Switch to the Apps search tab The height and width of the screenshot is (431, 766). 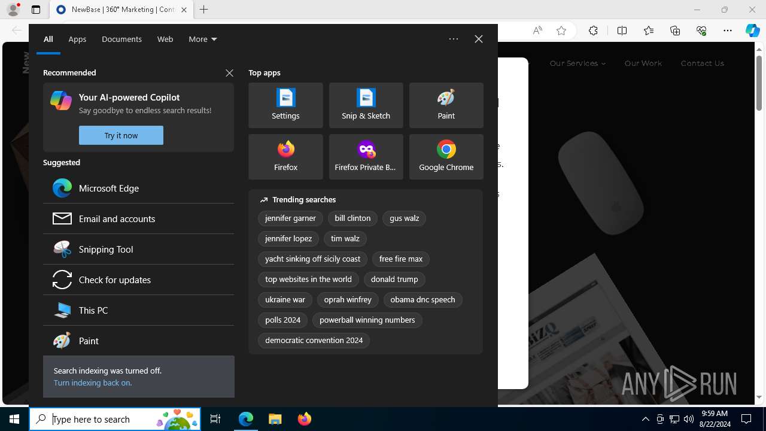[x=77, y=39]
